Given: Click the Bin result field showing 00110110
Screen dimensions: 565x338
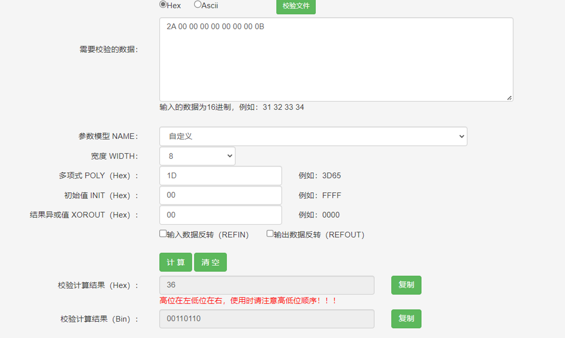Looking at the screenshot, I should pos(266,318).
